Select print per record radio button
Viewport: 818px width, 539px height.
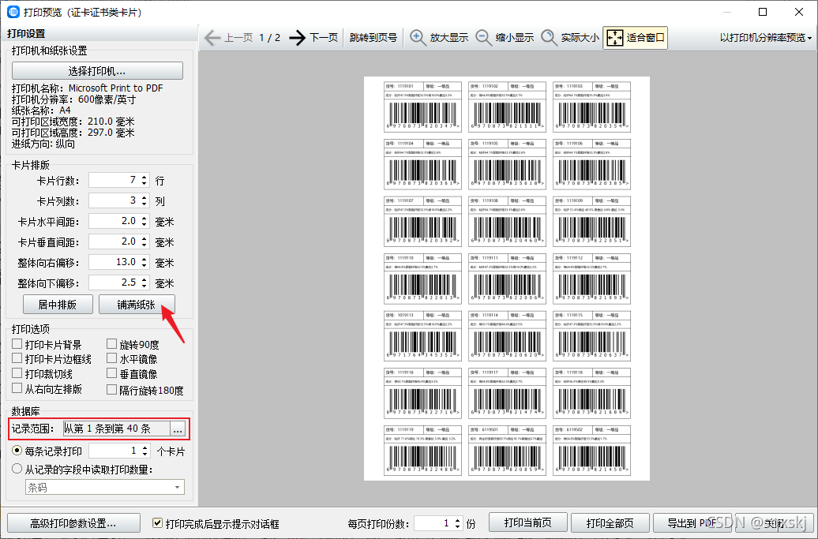(x=17, y=451)
